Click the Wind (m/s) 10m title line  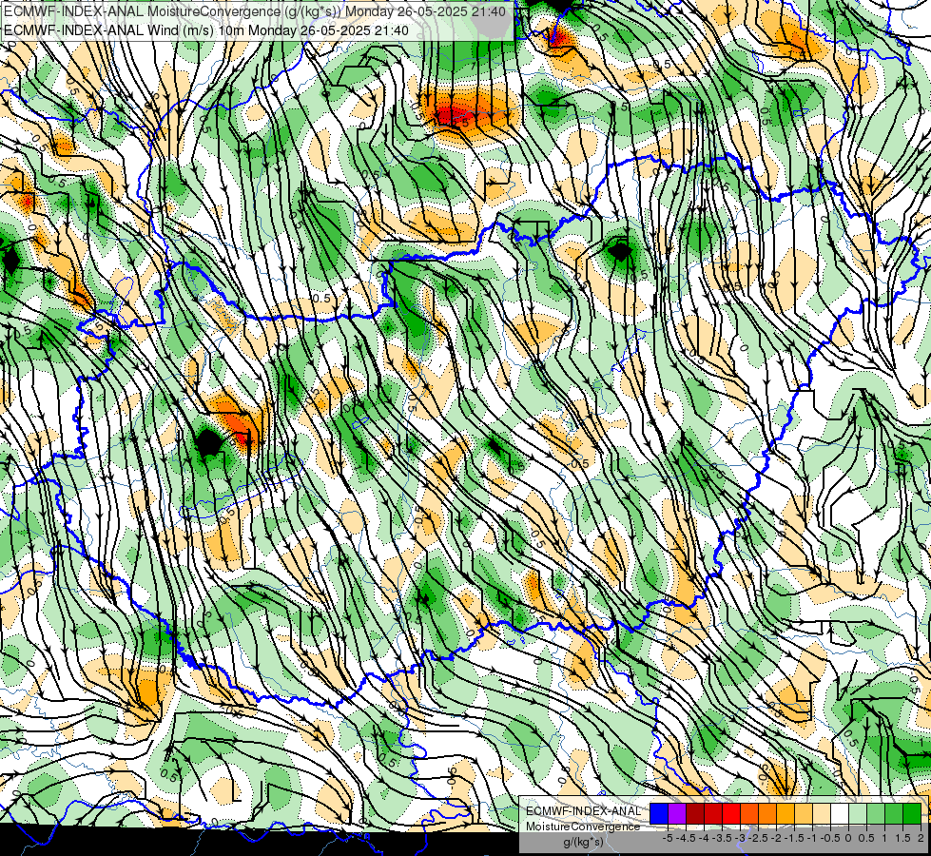206,29
